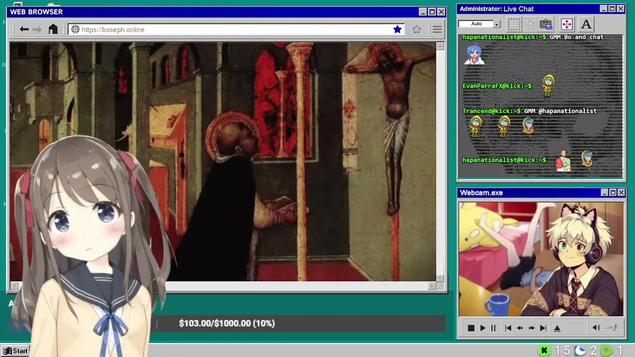Select the marquee selection tool in Live Chat

coord(514,24)
